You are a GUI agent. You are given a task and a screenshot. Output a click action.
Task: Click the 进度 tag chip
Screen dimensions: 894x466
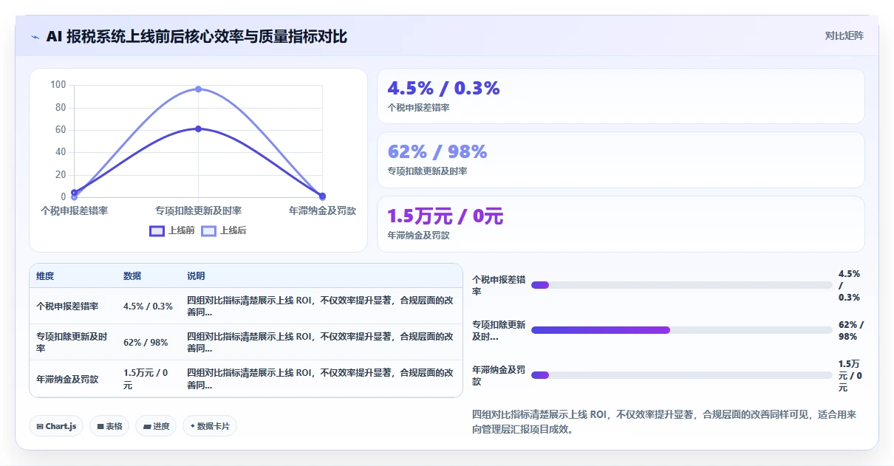[x=156, y=426]
